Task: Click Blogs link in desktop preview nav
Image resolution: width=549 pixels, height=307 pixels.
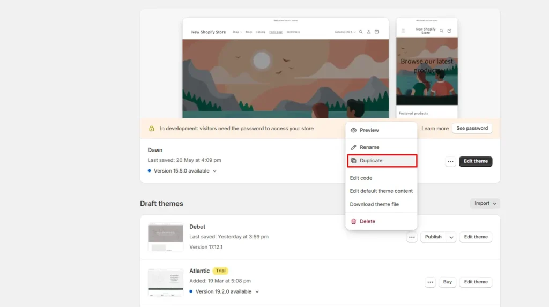Action: [249, 32]
